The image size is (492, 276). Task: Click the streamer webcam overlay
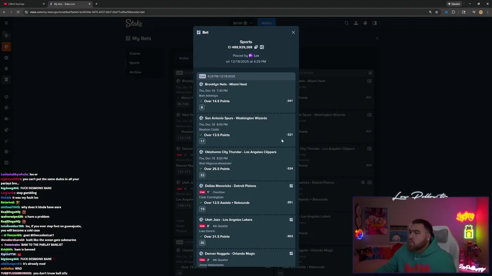(421, 235)
